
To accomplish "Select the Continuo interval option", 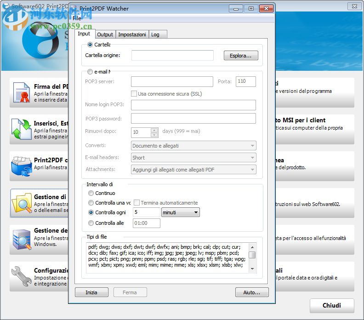I will tap(91, 193).
